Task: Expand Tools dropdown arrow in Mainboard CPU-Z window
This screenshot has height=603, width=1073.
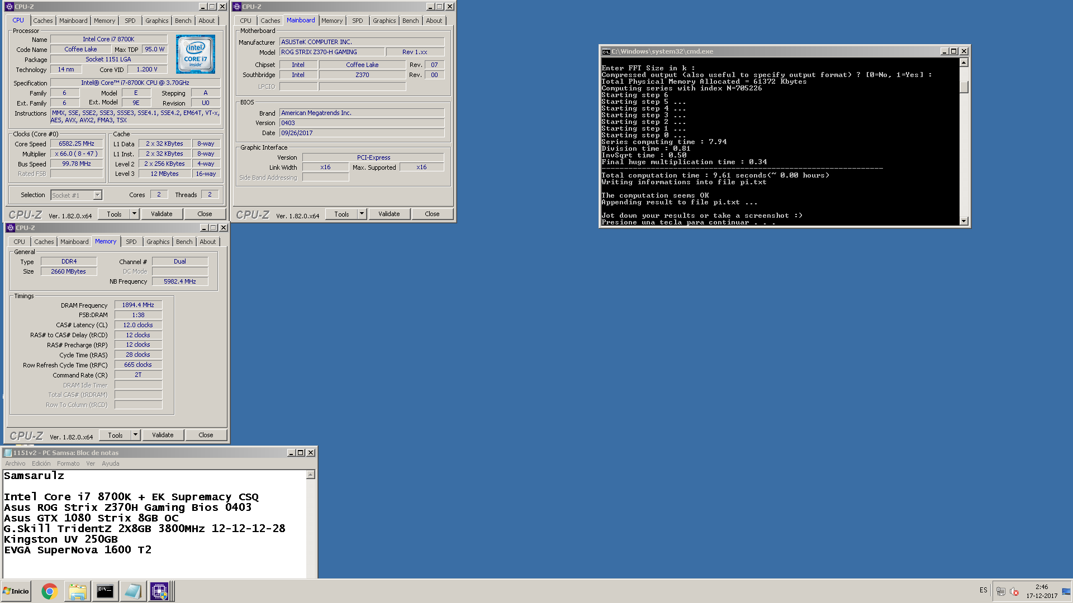Action: click(x=362, y=214)
